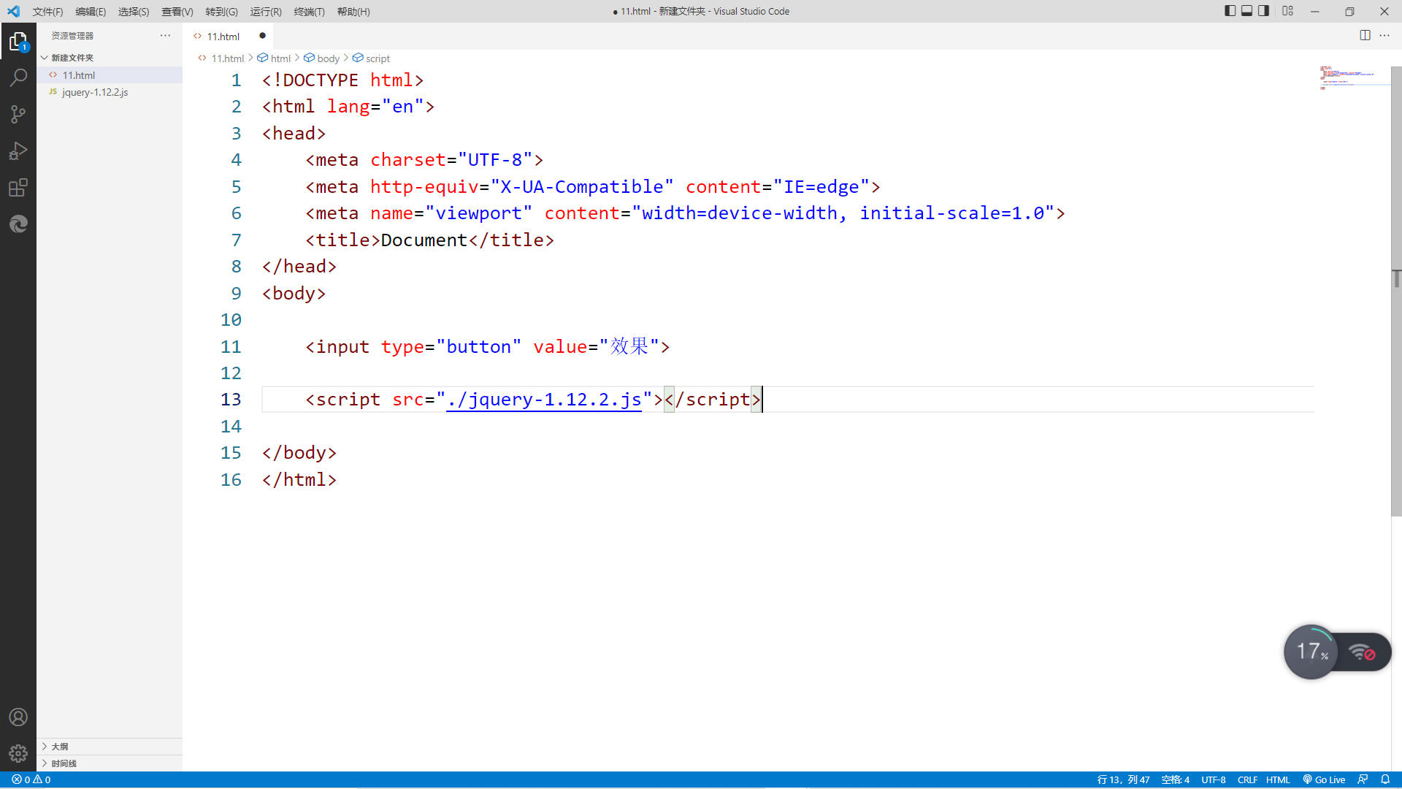Screen dimensions: 1402x789
Task: Toggle the secondary side bar layout
Action: (x=1264, y=11)
